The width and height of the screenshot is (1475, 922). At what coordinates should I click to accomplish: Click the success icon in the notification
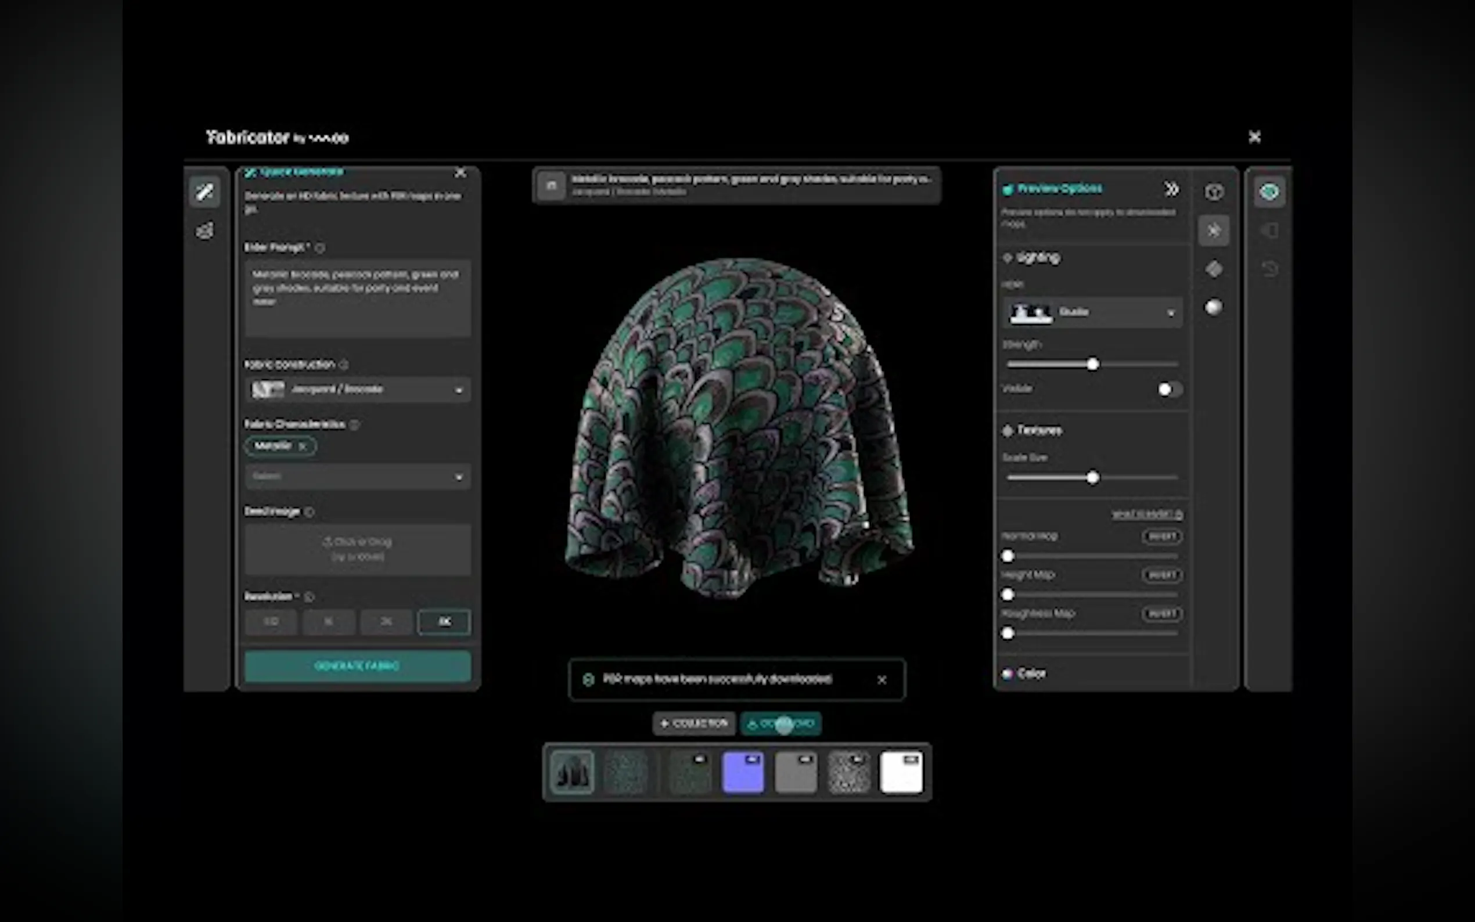click(588, 679)
